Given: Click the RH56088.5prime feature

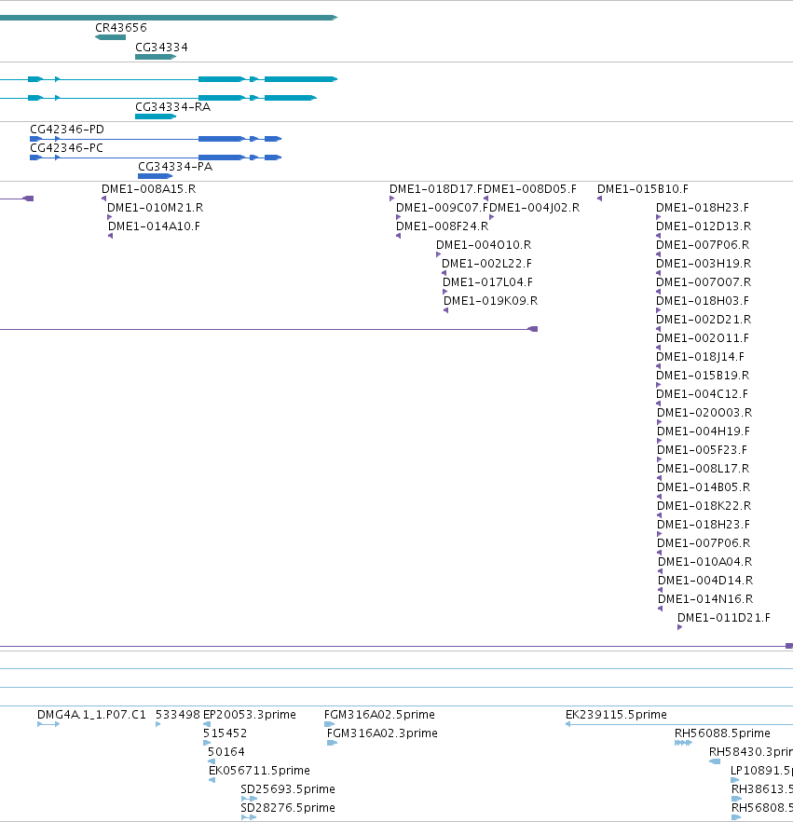Looking at the screenshot, I should pyautogui.click(x=722, y=733).
